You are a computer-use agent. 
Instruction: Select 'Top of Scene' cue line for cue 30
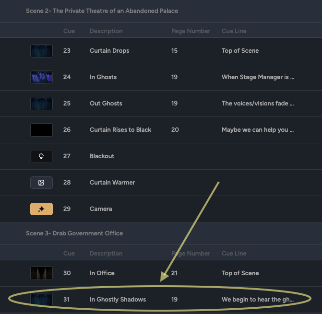coord(240,273)
